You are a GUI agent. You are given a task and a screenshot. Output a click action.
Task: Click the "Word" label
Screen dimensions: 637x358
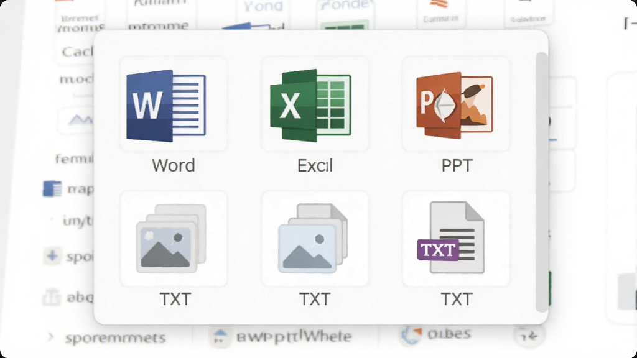[x=174, y=165]
